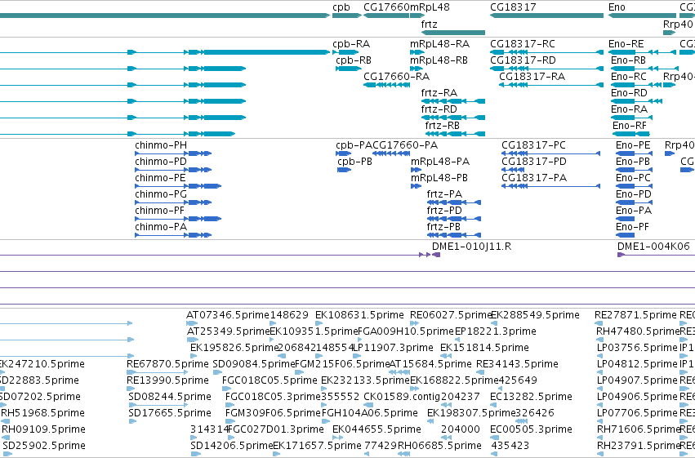Select EST RE34143.5prime

480,372
